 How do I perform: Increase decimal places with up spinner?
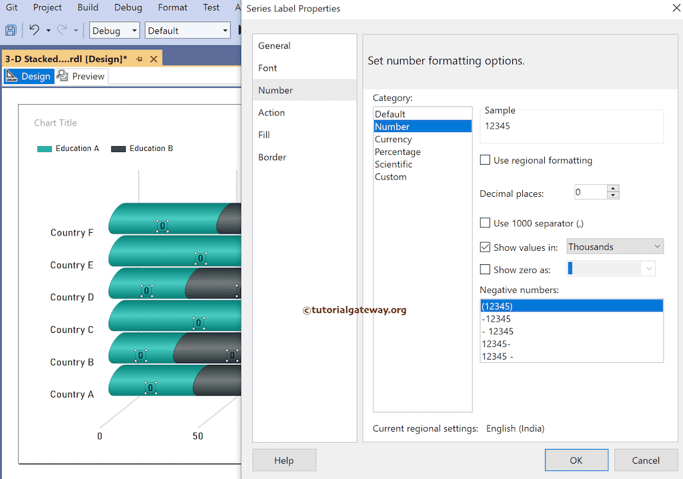(613, 188)
